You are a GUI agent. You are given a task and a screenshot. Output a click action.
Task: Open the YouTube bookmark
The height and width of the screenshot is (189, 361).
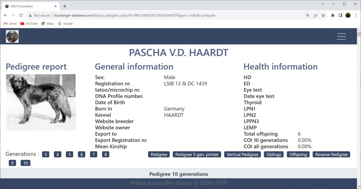pos(29,24)
